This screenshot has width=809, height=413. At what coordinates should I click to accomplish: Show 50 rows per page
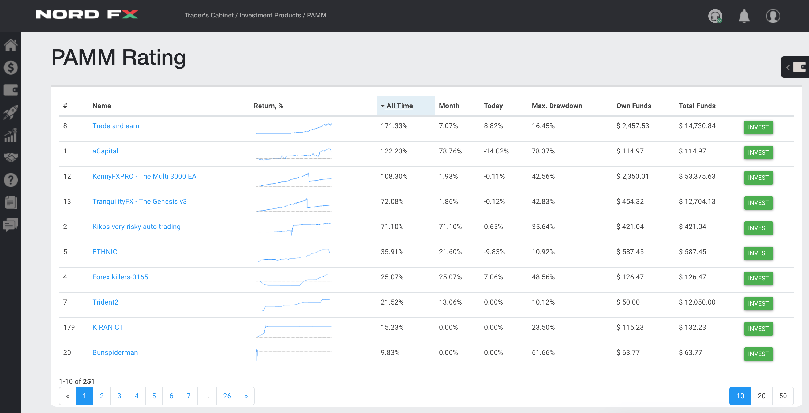tap(783, 396)
